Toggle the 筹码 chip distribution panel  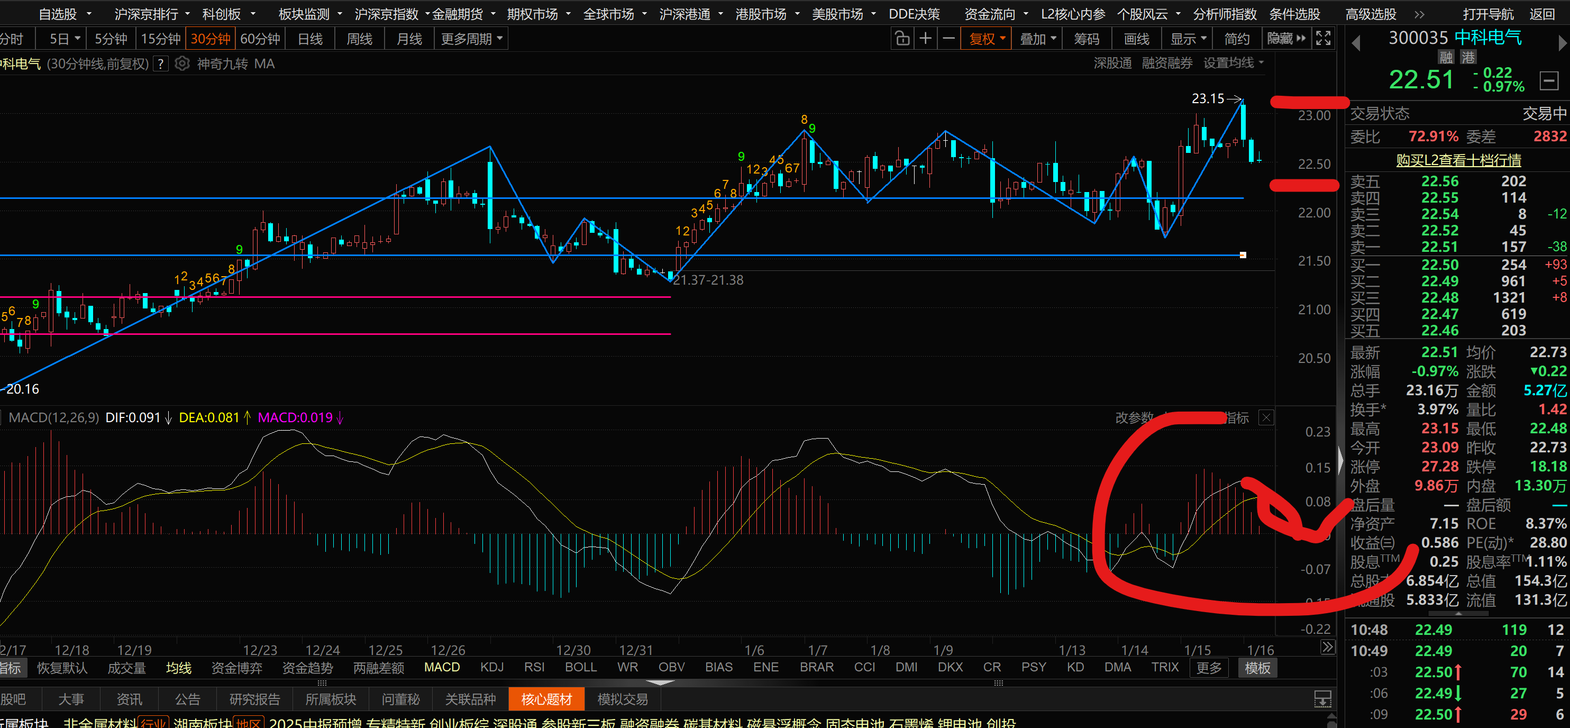pos(1086,39)
